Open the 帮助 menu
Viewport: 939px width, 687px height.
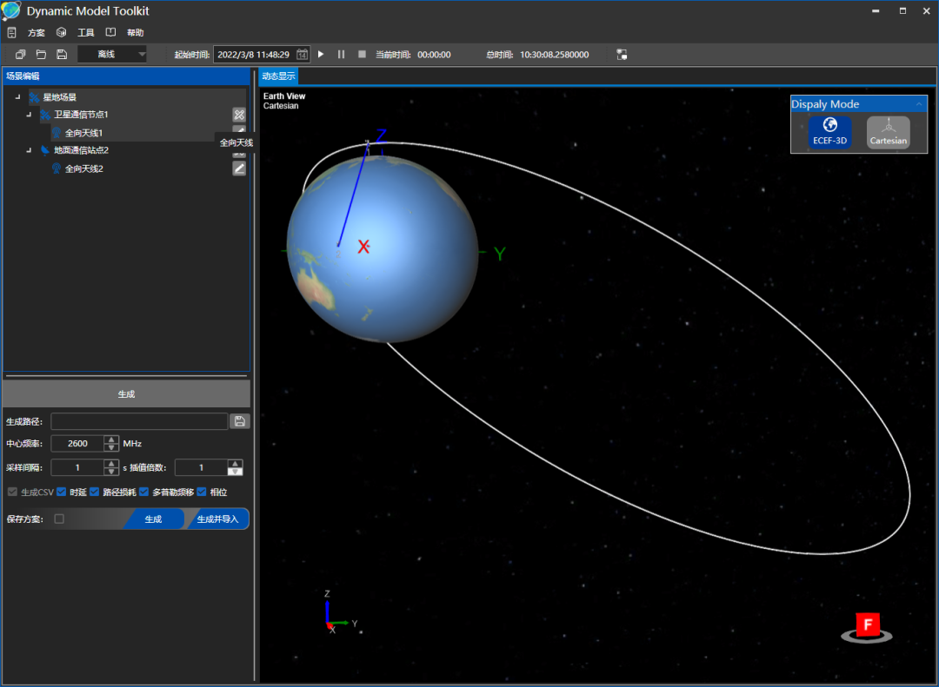[135, 33]
